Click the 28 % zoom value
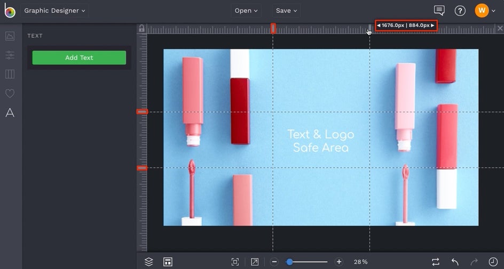 click(360, 262)
